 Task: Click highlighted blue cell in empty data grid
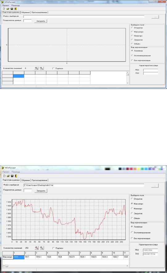click(x=19, y=76)
